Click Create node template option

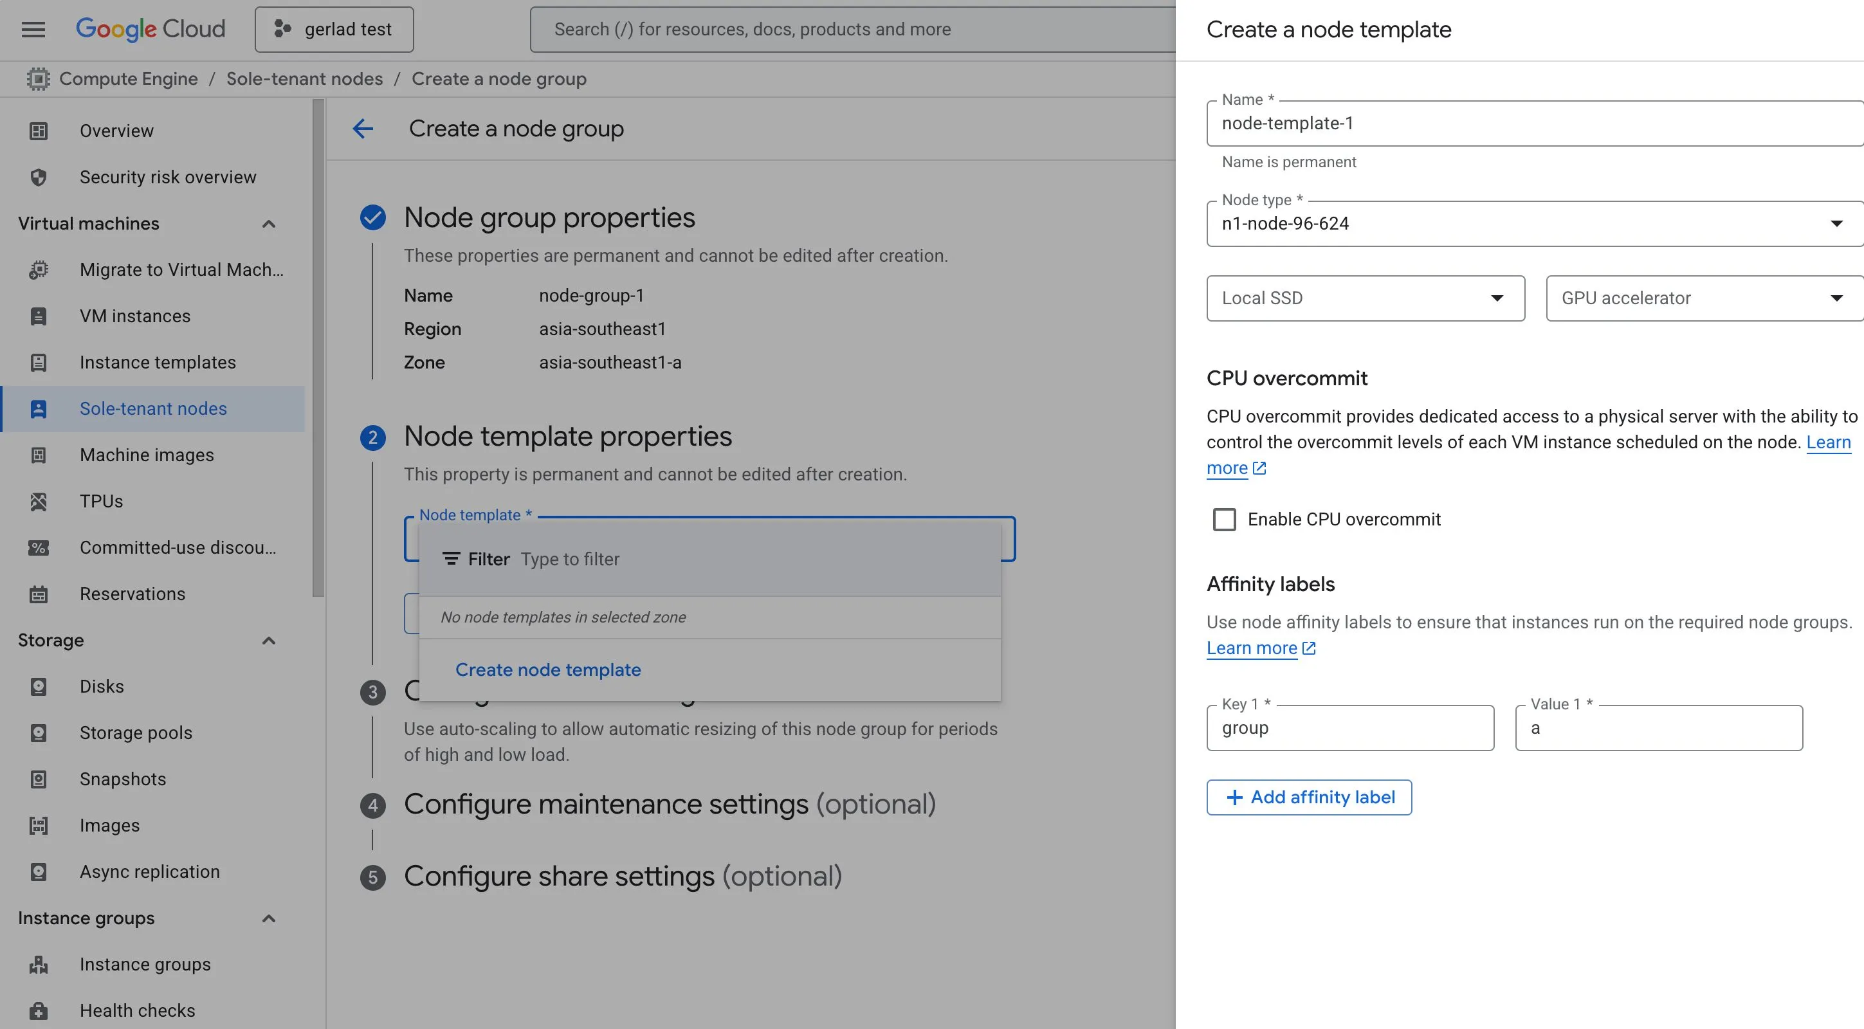click(x=548, y=670)
